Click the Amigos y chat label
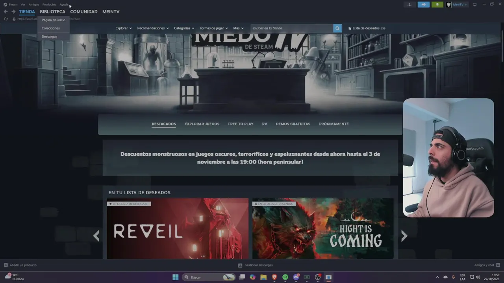 pyautogui.click(x=484, y=265)
